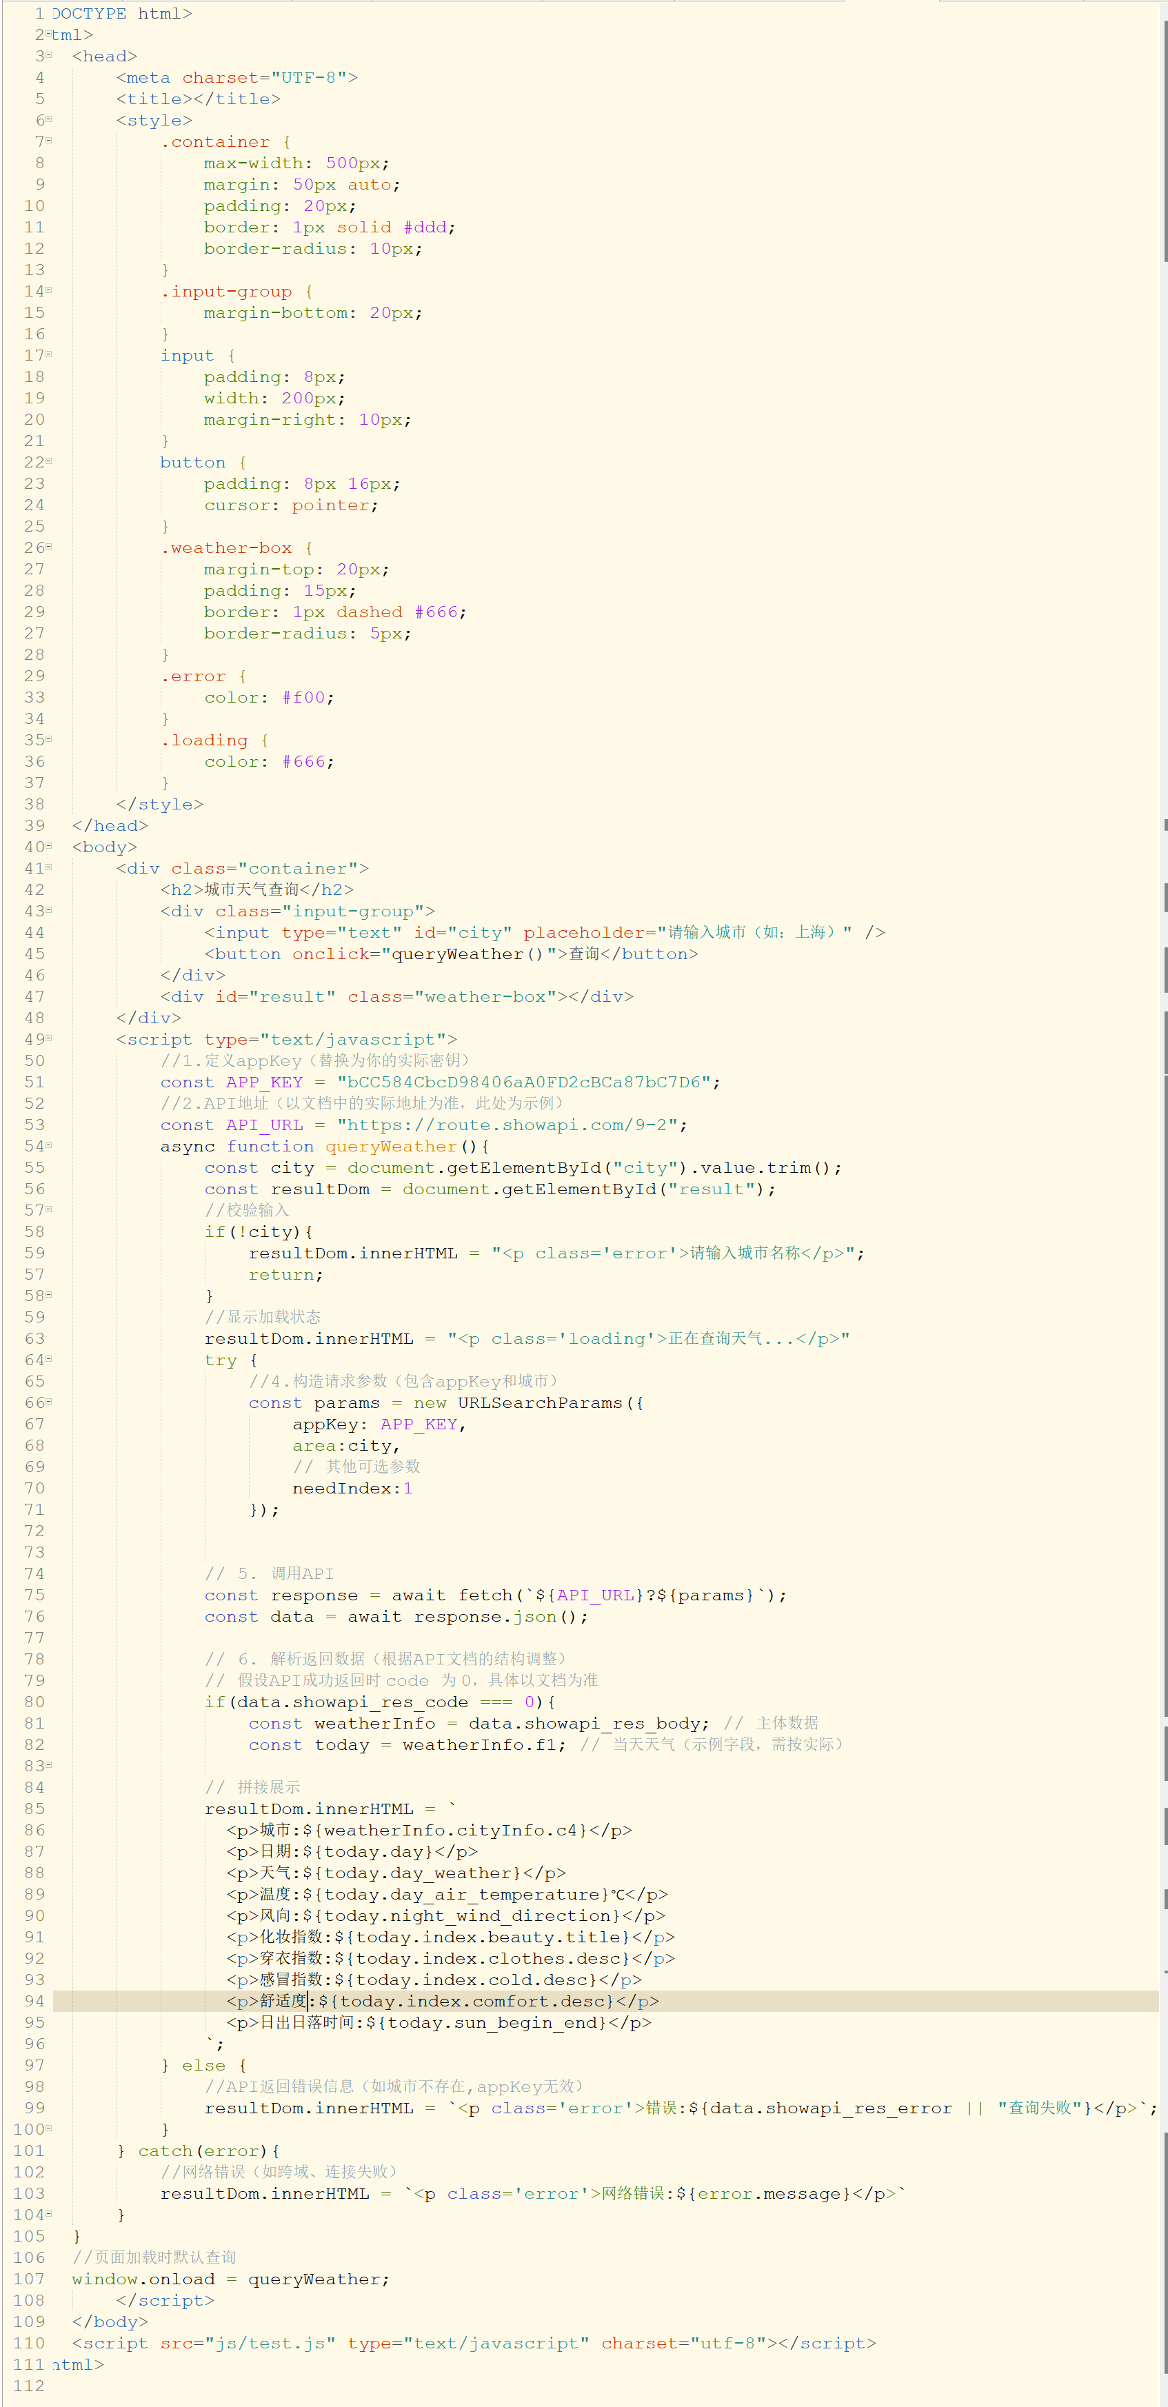Click the "const today = weatherInfo.f1" line

tap(407, 1744)
